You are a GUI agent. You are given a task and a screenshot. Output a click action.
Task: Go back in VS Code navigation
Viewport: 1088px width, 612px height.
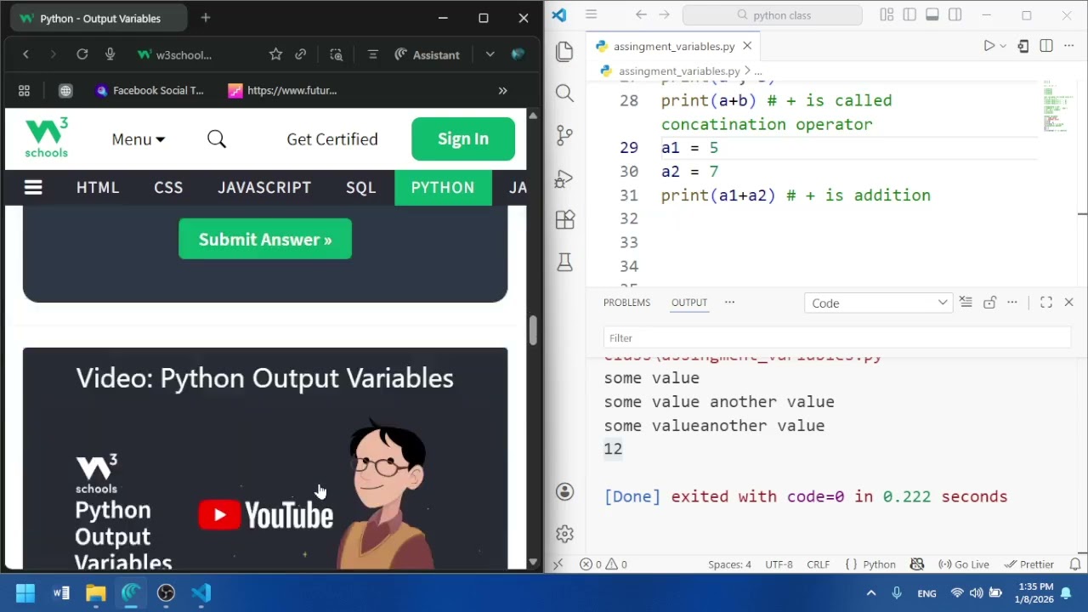pos(641,15)
